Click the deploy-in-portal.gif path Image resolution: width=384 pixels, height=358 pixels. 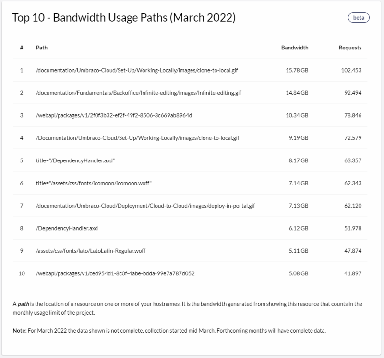[145, 206]
